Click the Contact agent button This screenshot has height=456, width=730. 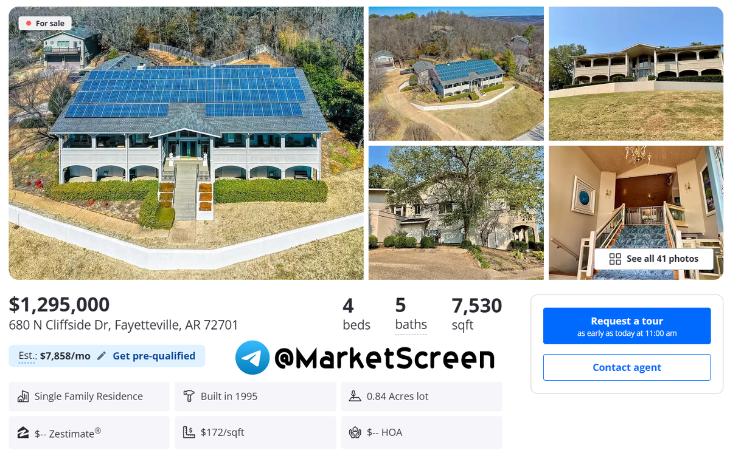(x=627, y=367)
